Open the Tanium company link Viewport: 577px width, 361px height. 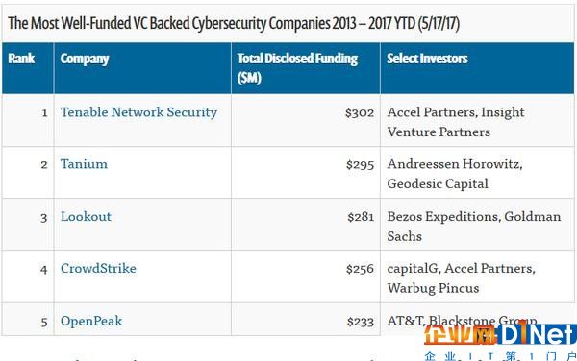click(x=85, y=164)
